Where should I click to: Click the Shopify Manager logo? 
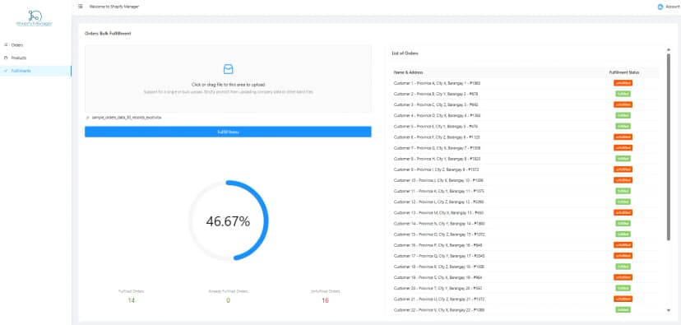point(35,18)
